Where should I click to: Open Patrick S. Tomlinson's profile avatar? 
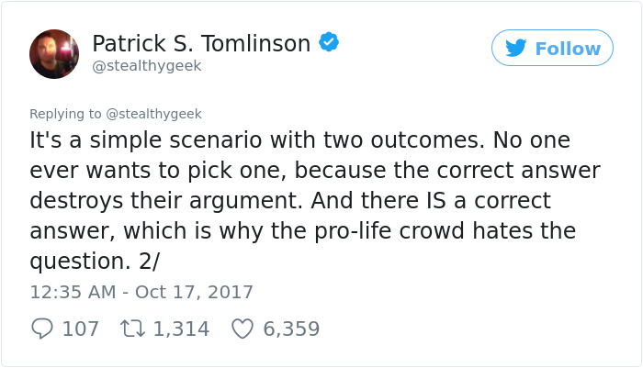(54, 54)
